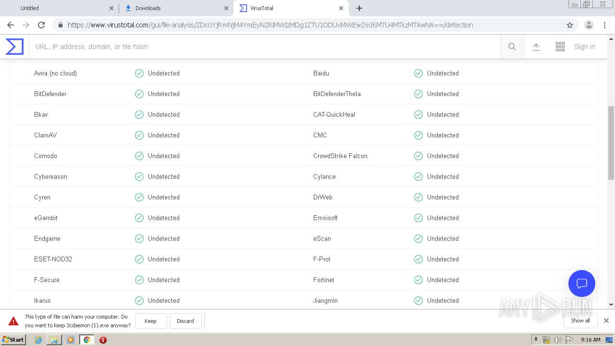Open a new browser tab
The height and width of the screenshot is (346, 615).
(359, 8)
